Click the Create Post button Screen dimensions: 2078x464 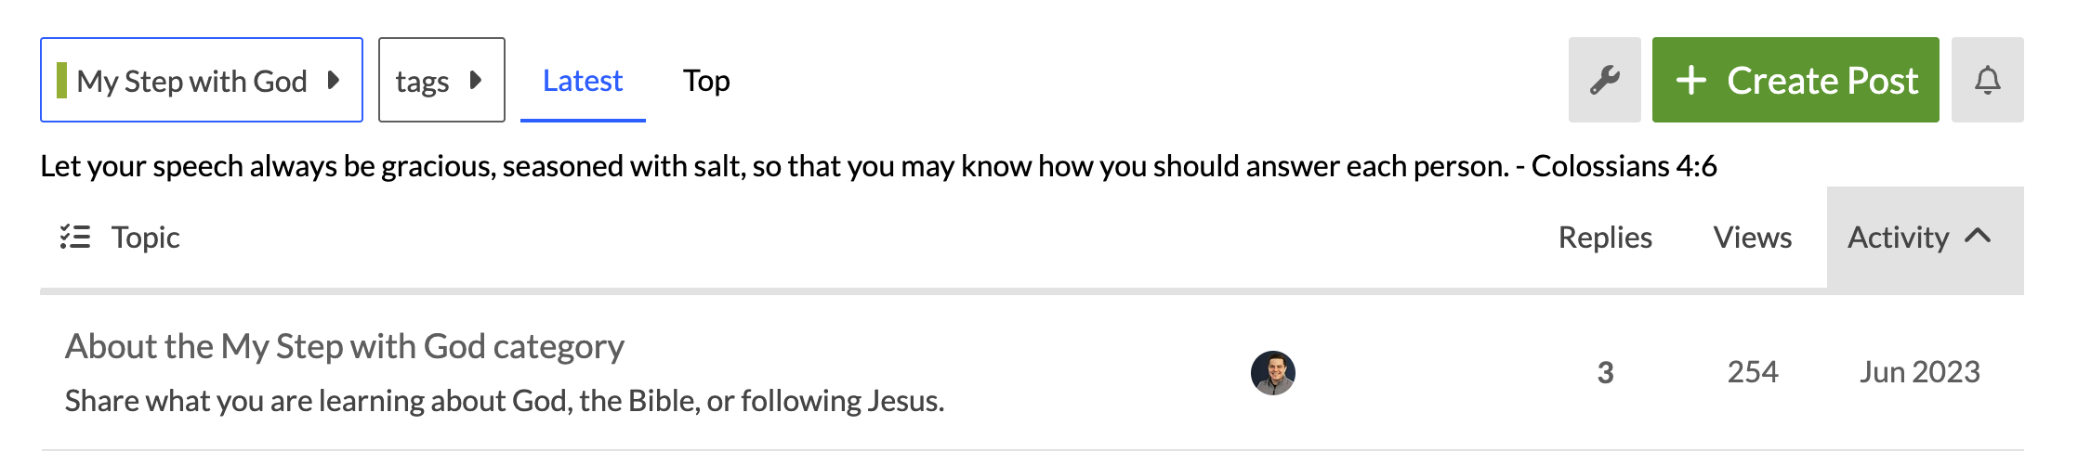point(1795,81)
